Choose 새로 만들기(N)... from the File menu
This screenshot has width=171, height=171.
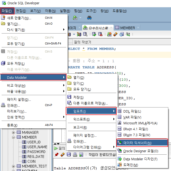[34, 18]
